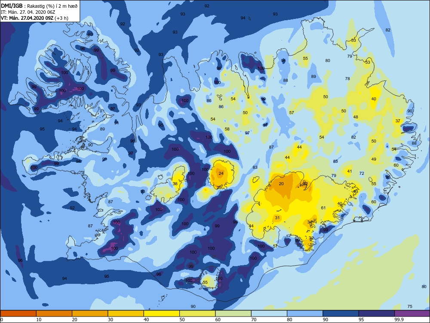Choose the 60–70 light green legend swatch
The height and width of the screenshot is (323, 430).
(233, 314)
